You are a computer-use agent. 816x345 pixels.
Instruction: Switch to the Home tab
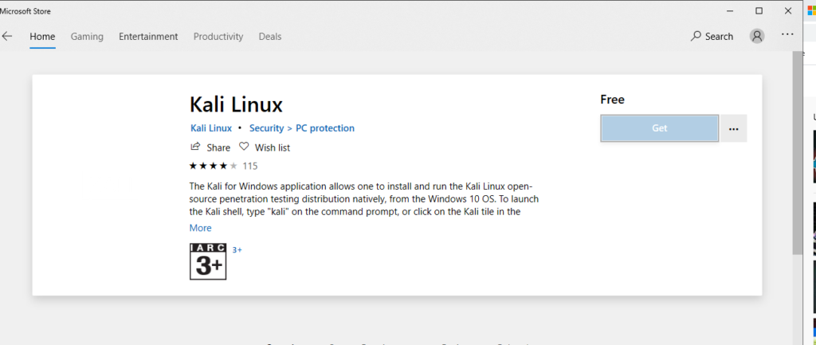tap(42, 37)
